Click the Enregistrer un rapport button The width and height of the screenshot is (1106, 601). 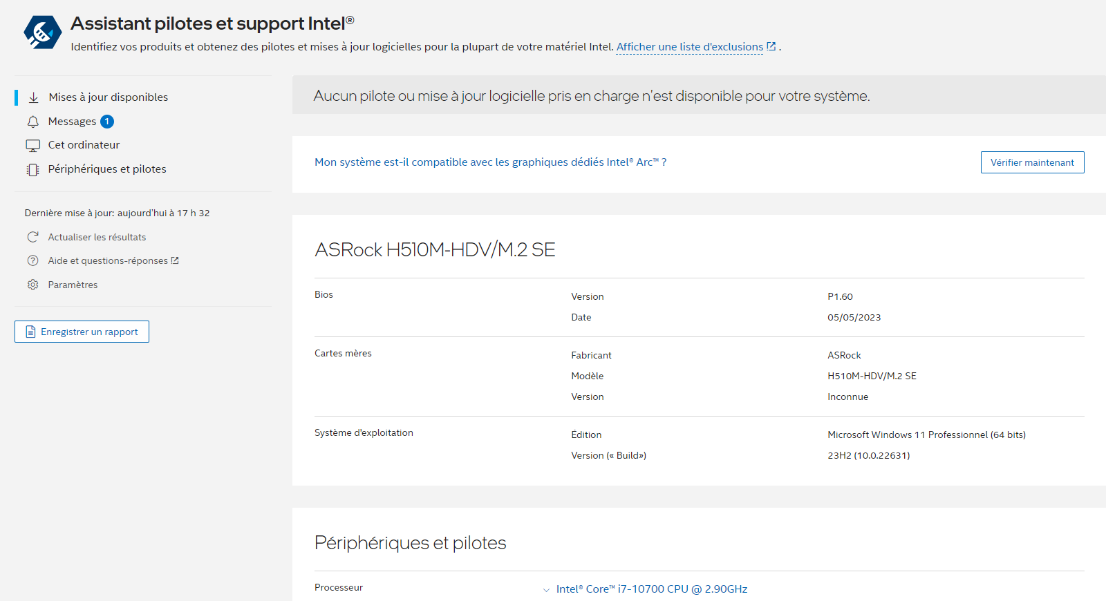82,332
